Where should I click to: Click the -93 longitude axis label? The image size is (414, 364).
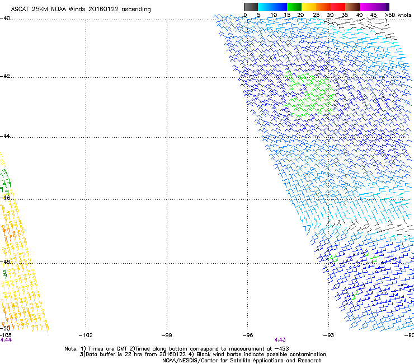(x=328, y=335)
